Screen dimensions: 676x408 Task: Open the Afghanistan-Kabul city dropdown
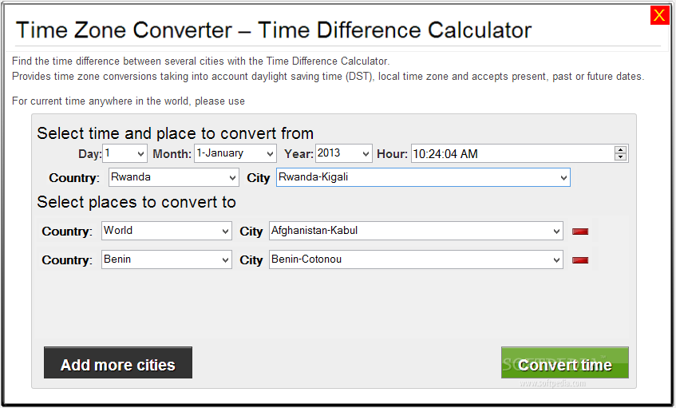click(x=416, y=231)
